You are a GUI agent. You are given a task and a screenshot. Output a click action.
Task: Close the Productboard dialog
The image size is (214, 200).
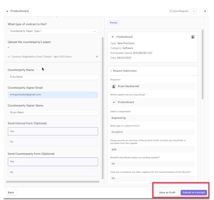coord(205,11)
